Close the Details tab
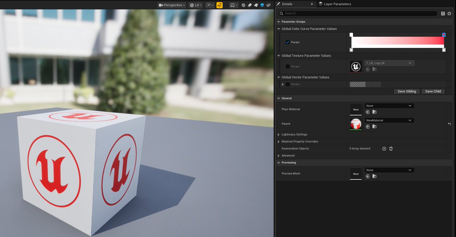456x237 pixels. [312, 4]
